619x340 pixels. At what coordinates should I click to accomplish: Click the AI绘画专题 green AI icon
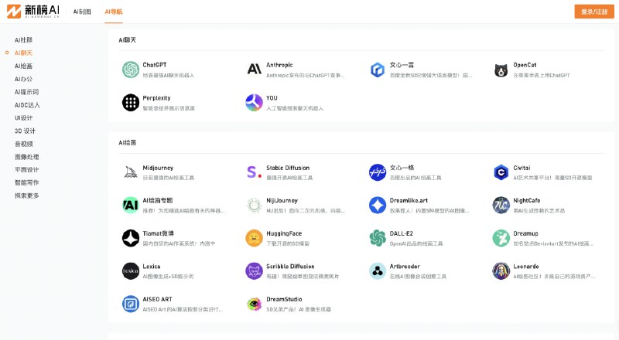[x=131, y=205]
